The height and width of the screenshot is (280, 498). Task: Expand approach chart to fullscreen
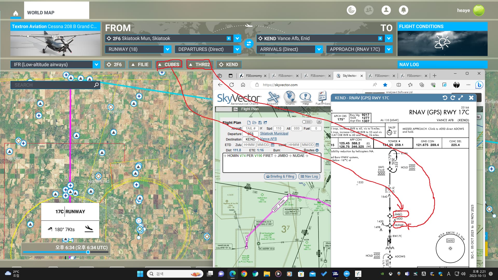461,98
